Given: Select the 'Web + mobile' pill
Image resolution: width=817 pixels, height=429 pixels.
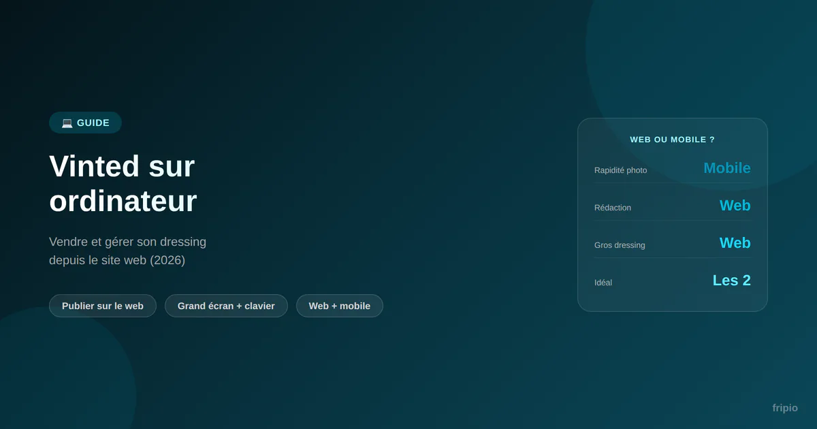Looking at the screenshot, I should (340, 306).
